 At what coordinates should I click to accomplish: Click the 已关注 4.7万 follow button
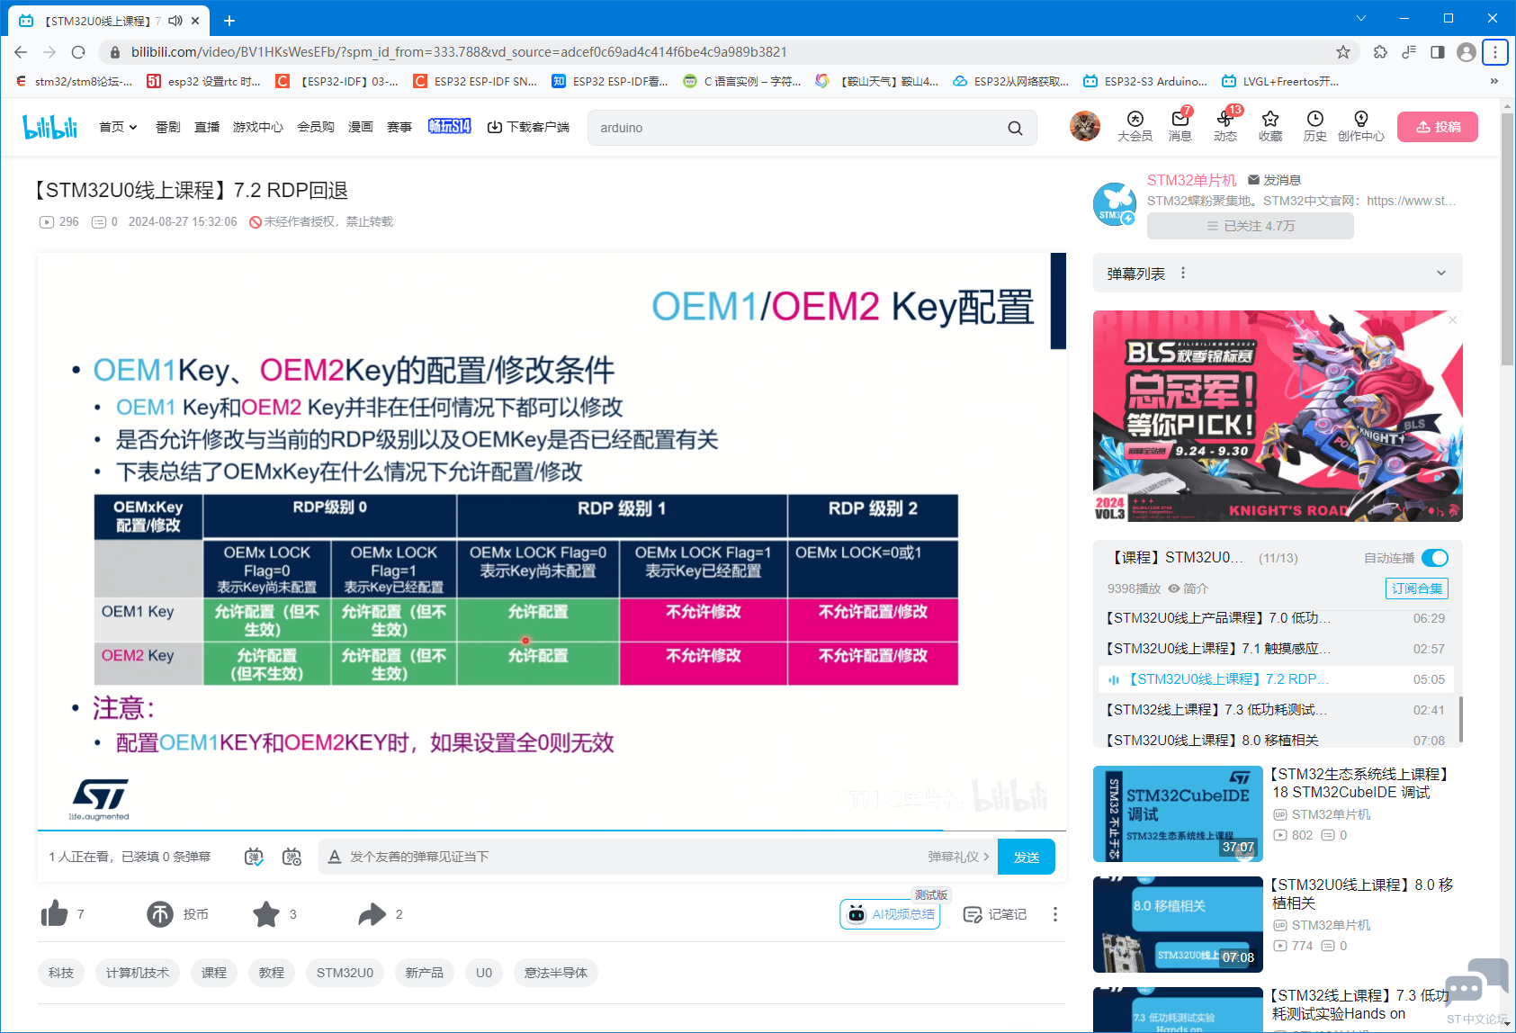pyautogui.click(x=1251, y=226)
